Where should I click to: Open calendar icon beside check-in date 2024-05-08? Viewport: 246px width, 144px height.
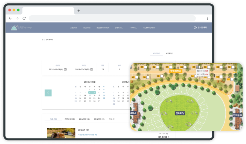pyautogui.click(x=65, y=69)
